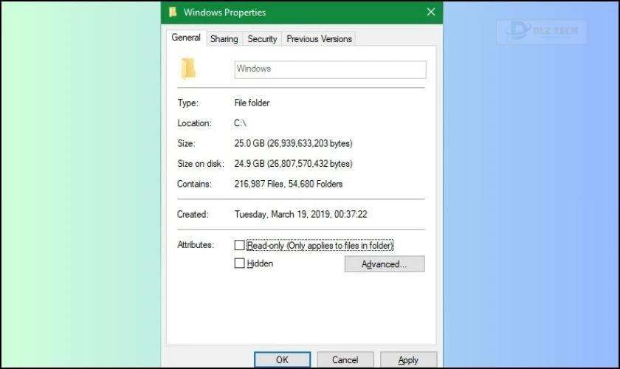Click the 'Size on disk:' label
This screenshot has width=620, height=369.
click(201, 163)
